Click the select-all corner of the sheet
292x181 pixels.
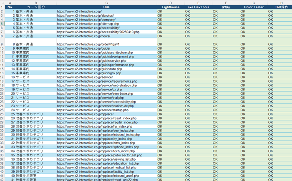(x=2, y=3)
